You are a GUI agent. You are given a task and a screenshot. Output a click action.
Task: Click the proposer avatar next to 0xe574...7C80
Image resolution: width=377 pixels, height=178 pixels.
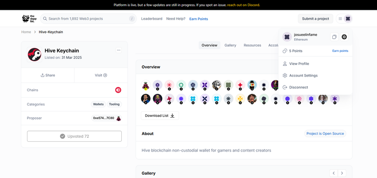(x=118, y=118)
